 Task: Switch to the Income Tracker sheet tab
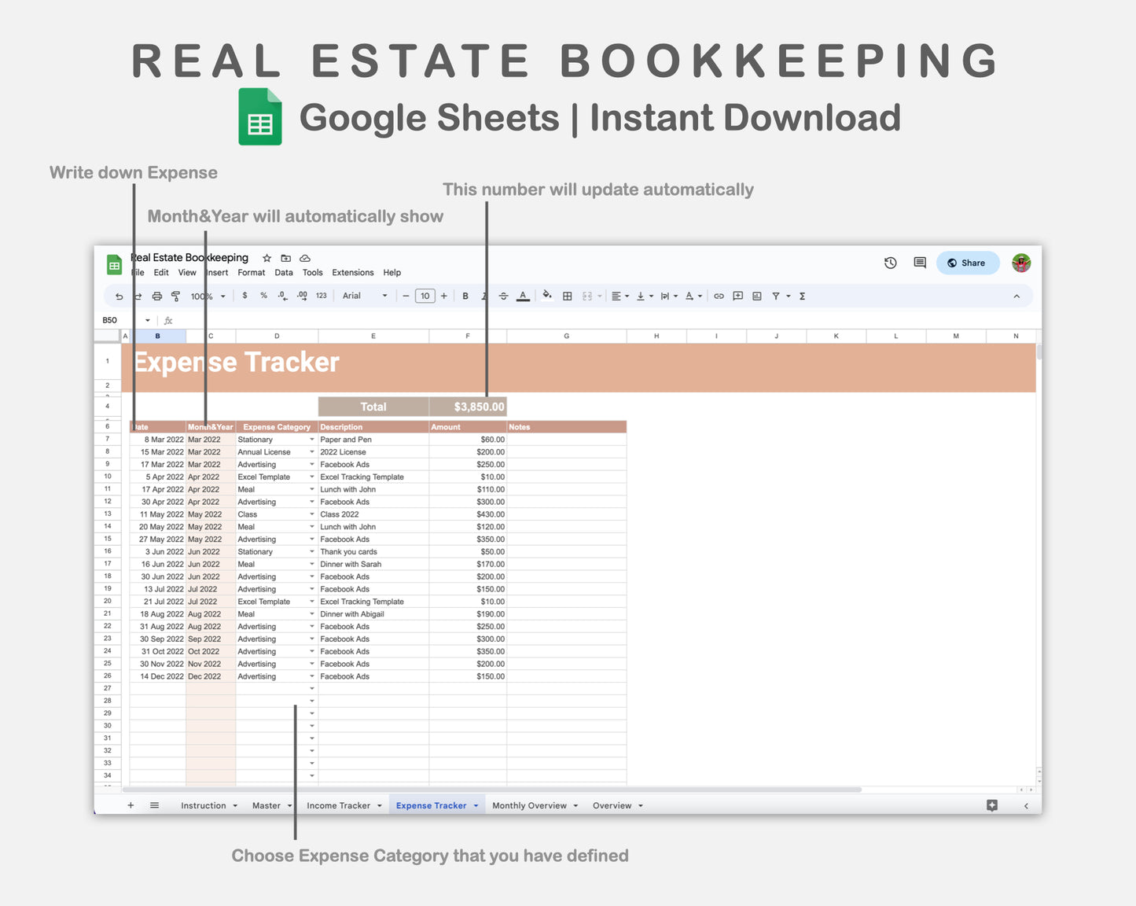coord(338,805)
